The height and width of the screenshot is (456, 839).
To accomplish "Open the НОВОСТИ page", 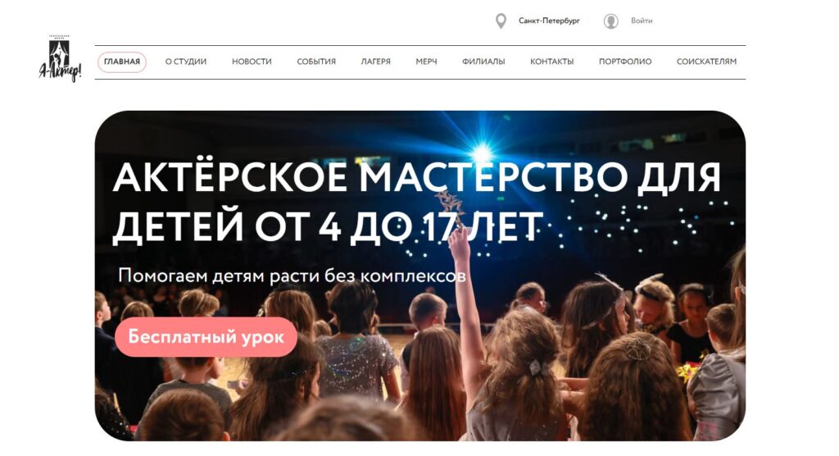I will click(252, 62).
